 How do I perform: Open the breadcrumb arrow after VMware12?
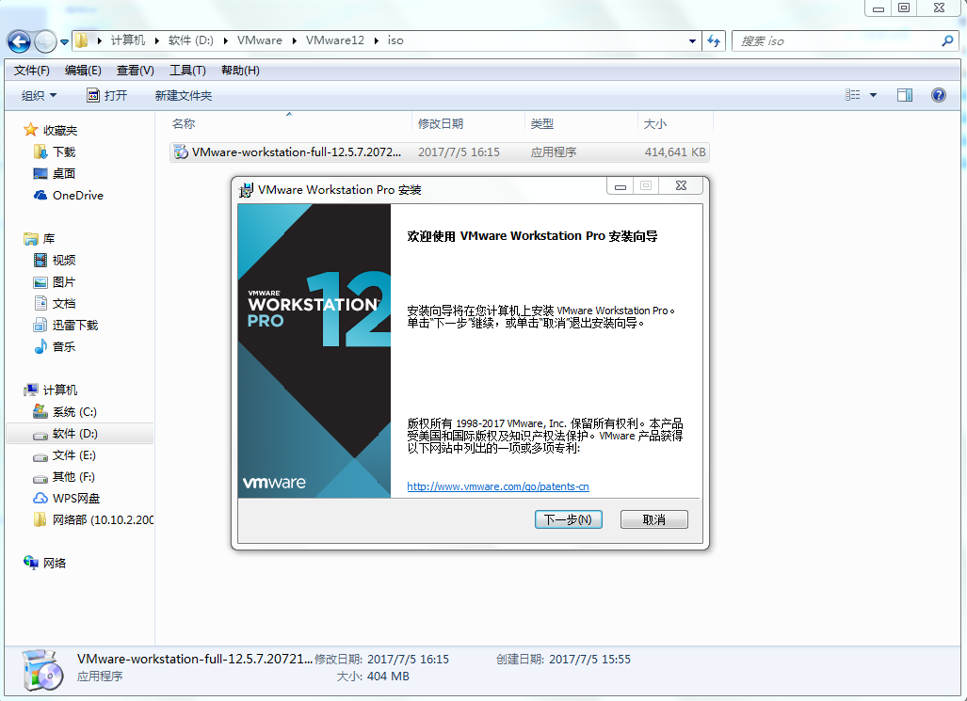(x=375, y=41)
